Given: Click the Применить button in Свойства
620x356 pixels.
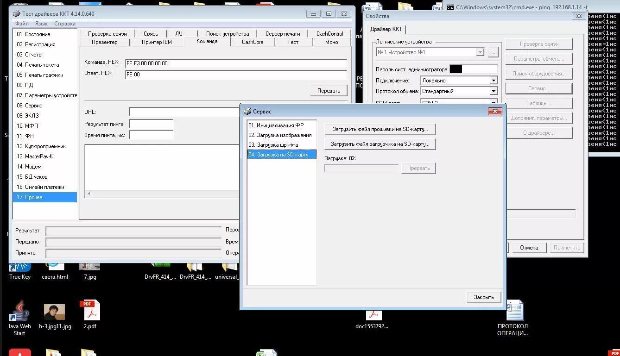Looking at the screenshot, I should pyautogui.click(x=567, y=248).
